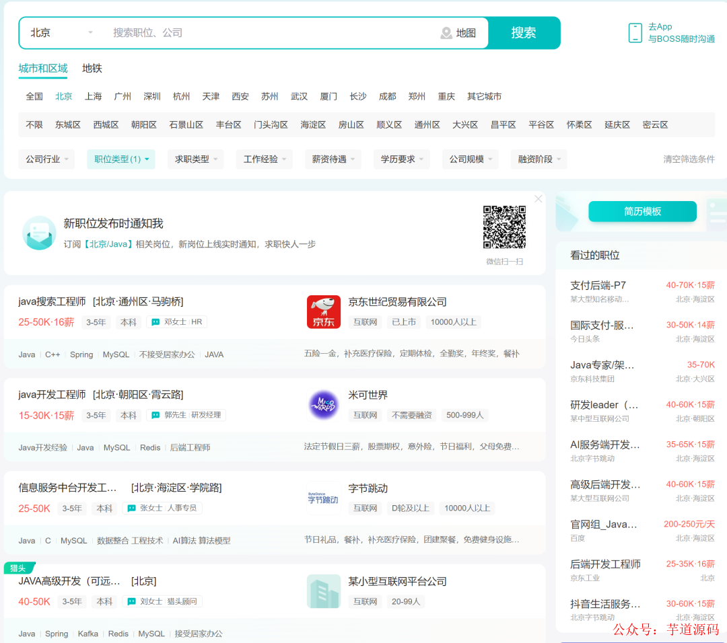Click the 【北京/Java】 subscription text

pyautogui.click(x=108, y=244)
